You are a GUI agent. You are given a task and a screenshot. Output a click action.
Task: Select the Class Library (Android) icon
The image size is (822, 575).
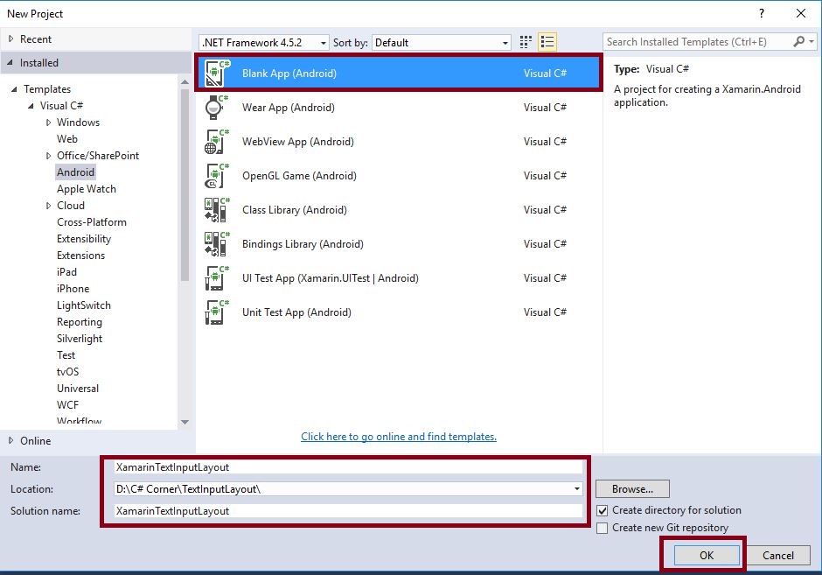[x=217, y=210]
